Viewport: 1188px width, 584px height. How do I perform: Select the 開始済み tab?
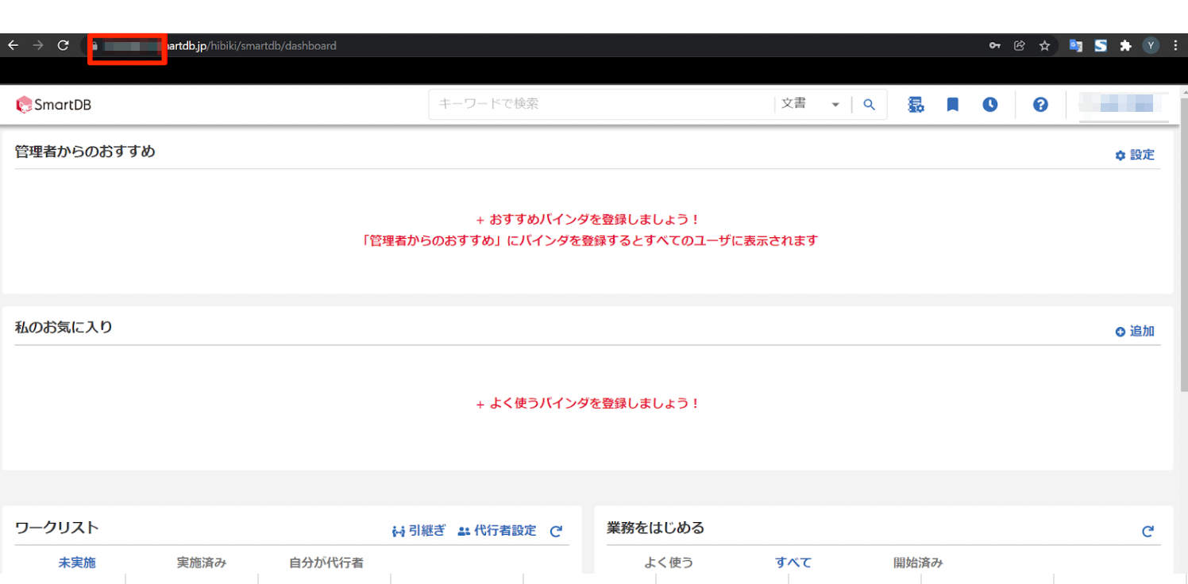[x=918, y=563]
